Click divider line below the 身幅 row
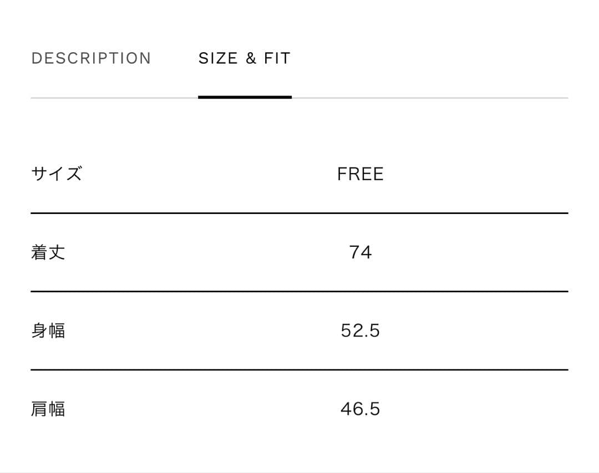 click(x=299, y=369)
